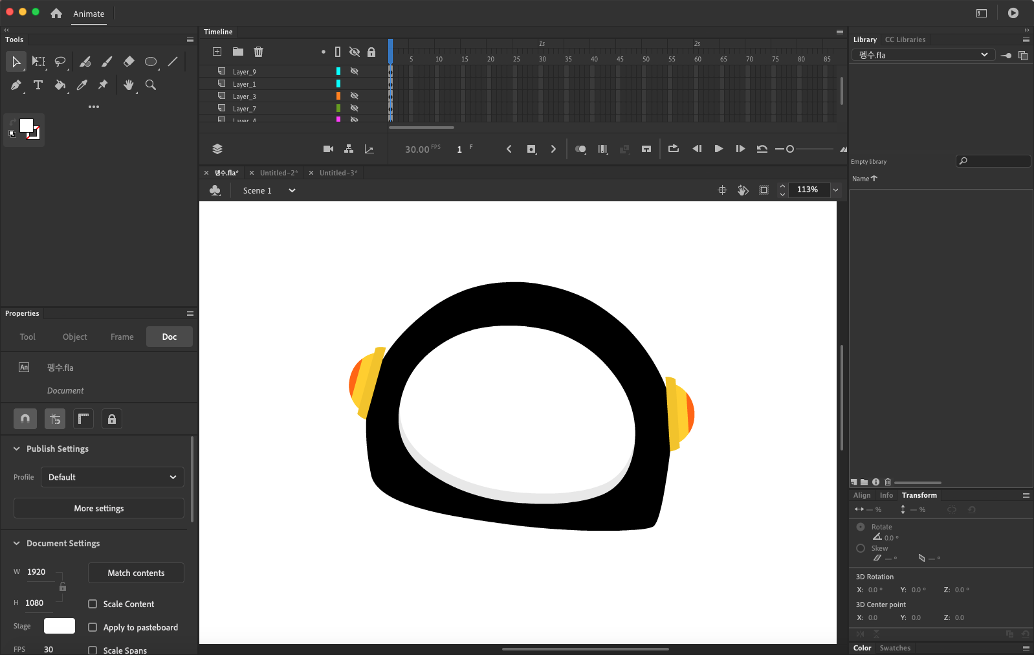Image resolution: width=1034 pixels, height=655 pixels.
Task: Switch to the Align panel tab
Action: tap(862, 495)
